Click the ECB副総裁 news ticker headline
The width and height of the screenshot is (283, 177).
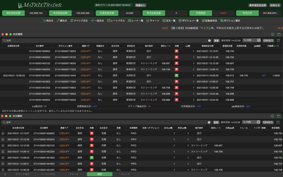(217, 28)
